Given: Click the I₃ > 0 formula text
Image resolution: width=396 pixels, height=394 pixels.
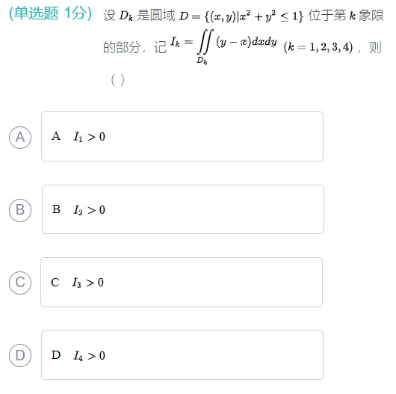Looking at the screenshot, I should (x=87, y=283).
